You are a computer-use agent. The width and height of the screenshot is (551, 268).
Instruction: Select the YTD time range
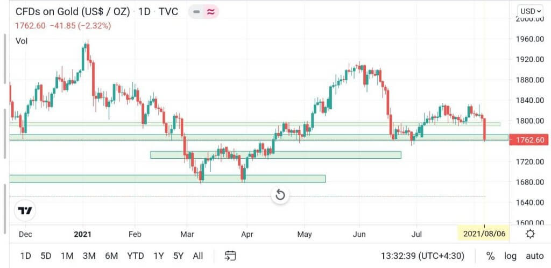pos(135,256)
